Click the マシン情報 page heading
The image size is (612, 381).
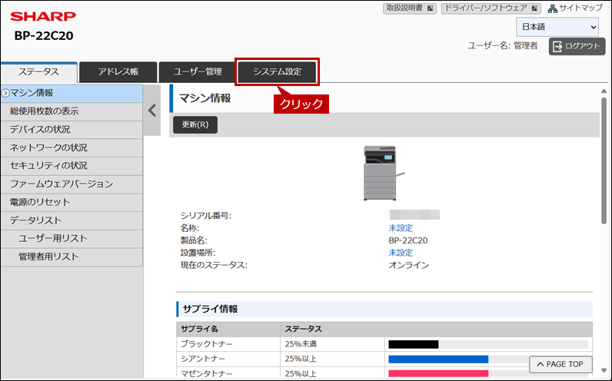coord(205,98)
